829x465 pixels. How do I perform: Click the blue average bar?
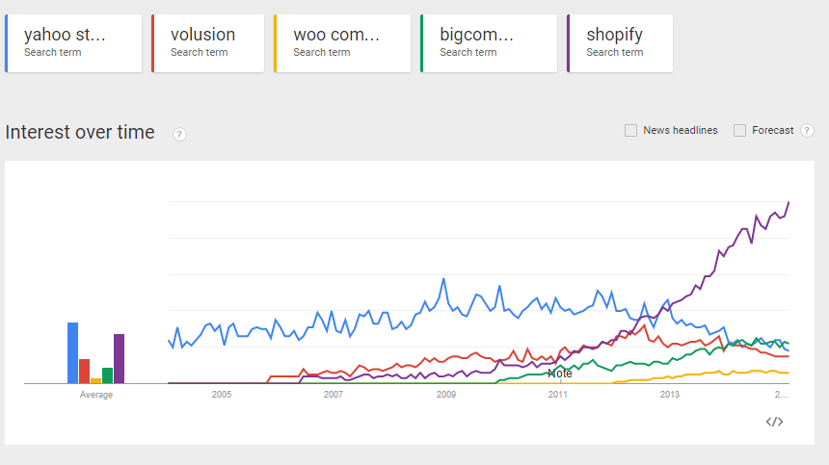tap(72, 352)
